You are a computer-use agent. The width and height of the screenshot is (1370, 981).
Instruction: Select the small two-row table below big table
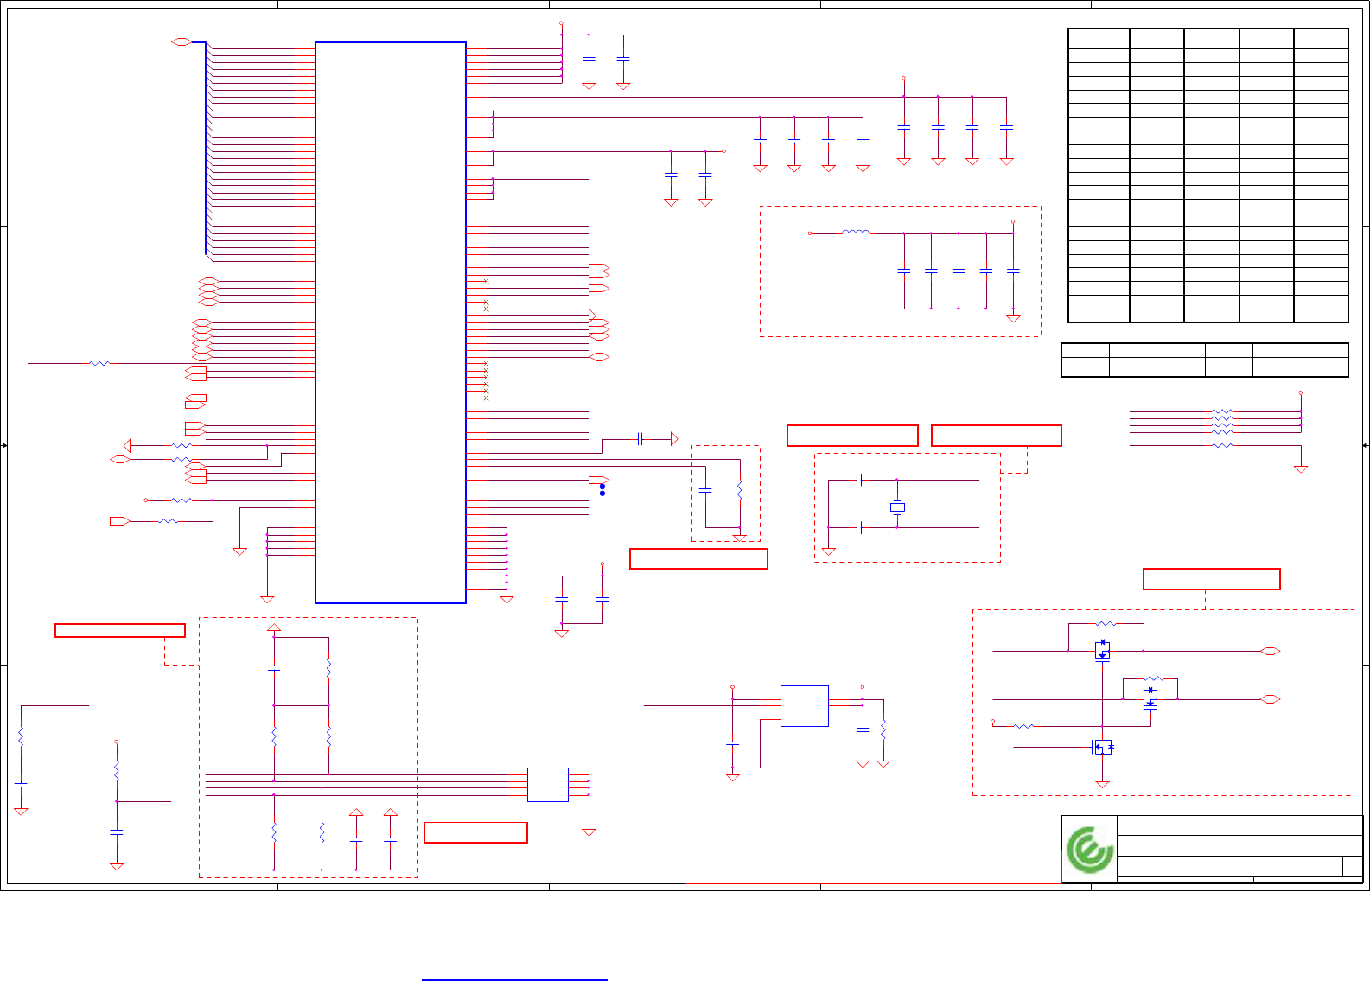[x=1205, y=360]
